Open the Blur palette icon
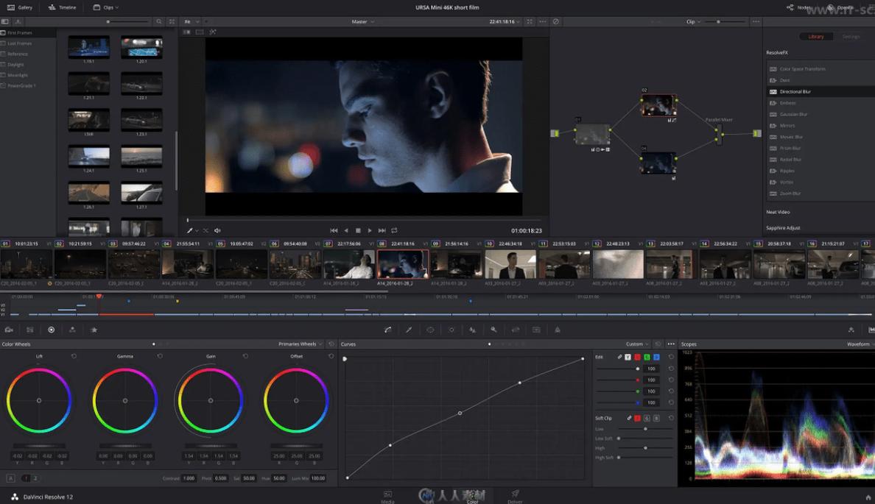 click(473, 330)
